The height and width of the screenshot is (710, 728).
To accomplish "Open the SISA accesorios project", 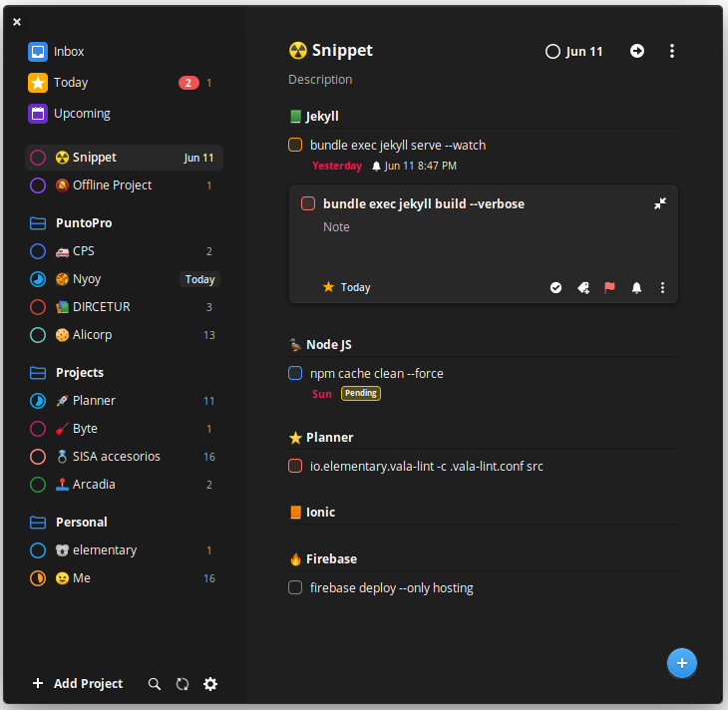I will [124, 457].
